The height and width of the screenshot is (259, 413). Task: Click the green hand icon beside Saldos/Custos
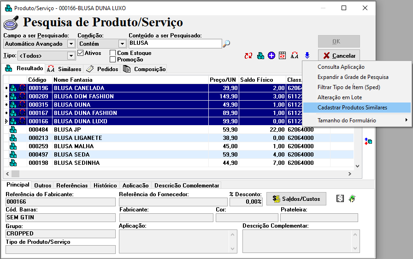click(x=352, y=199)
